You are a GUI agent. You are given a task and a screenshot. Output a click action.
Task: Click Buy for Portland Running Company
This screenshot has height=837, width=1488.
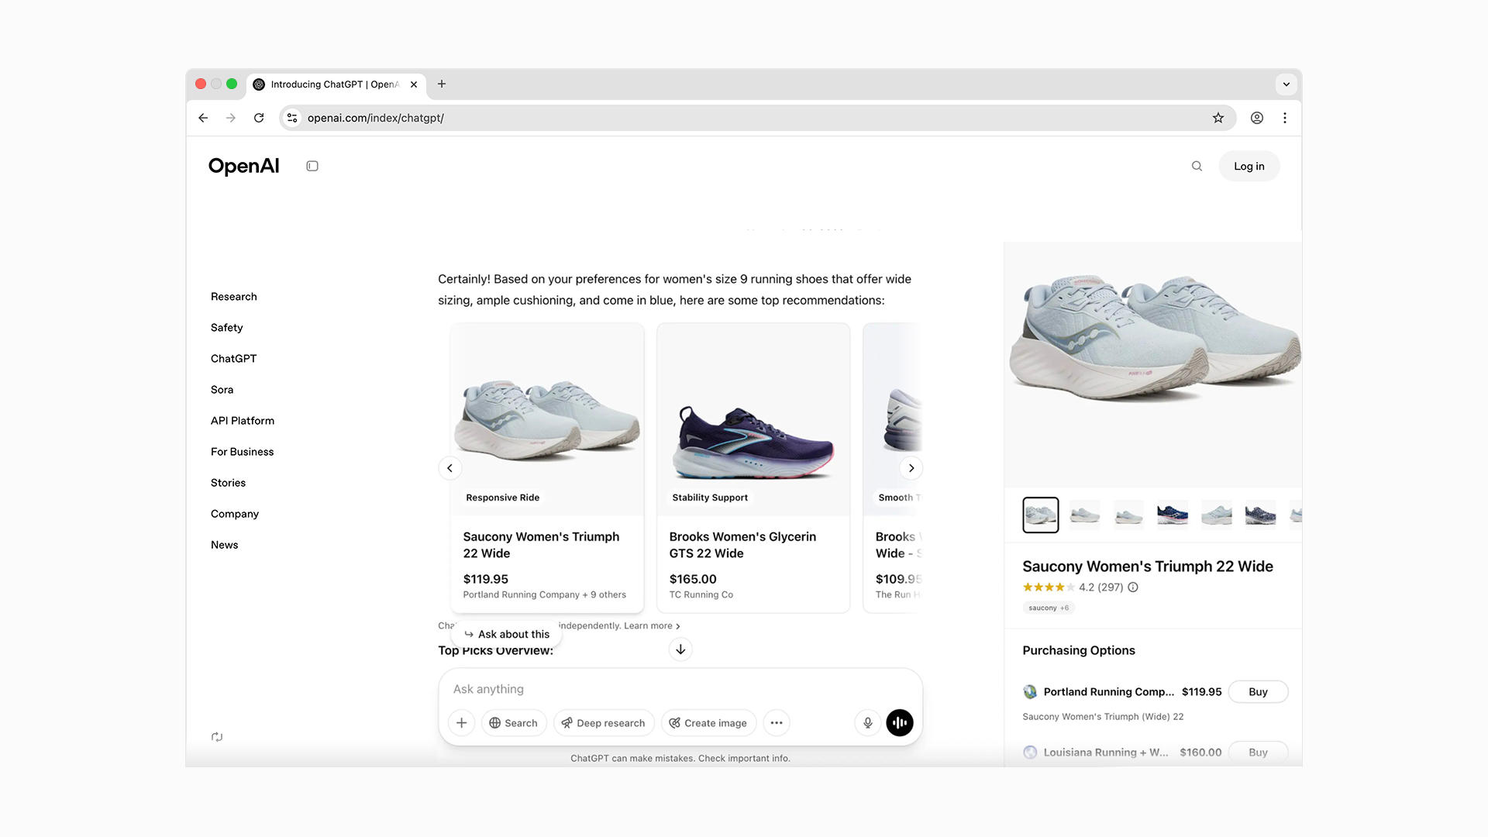pyautogui.click(x=1258, y=692)
